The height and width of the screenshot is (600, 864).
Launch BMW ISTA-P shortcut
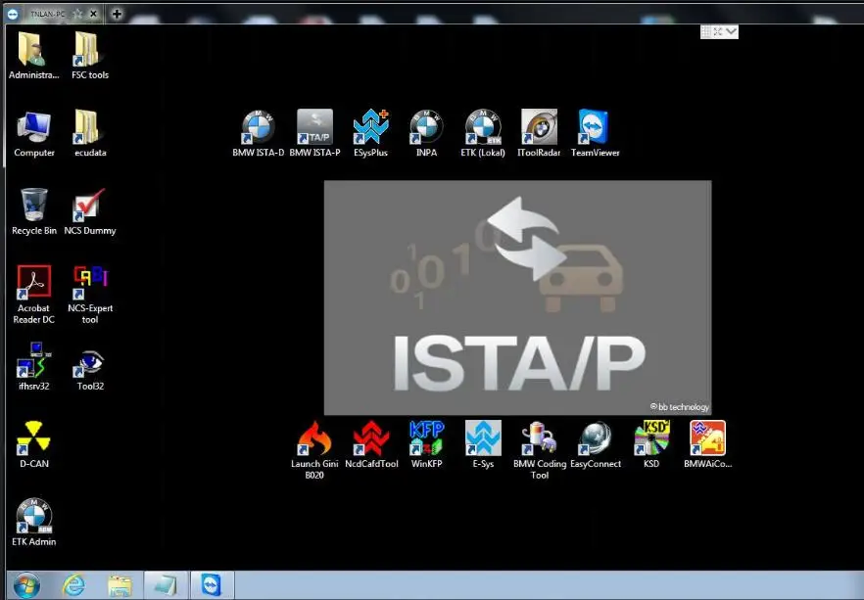click(x=314, y=134)
